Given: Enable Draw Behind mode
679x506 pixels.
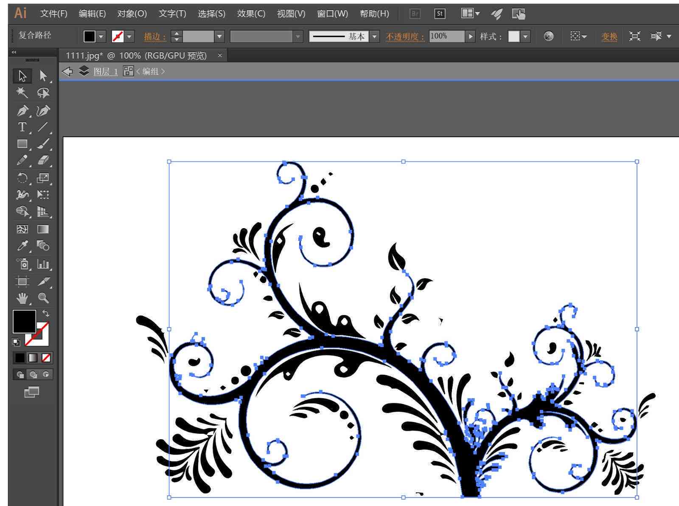Looking at the screenshot, I should 33,374.
